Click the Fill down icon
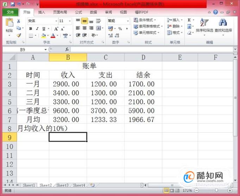 (189, 26)
